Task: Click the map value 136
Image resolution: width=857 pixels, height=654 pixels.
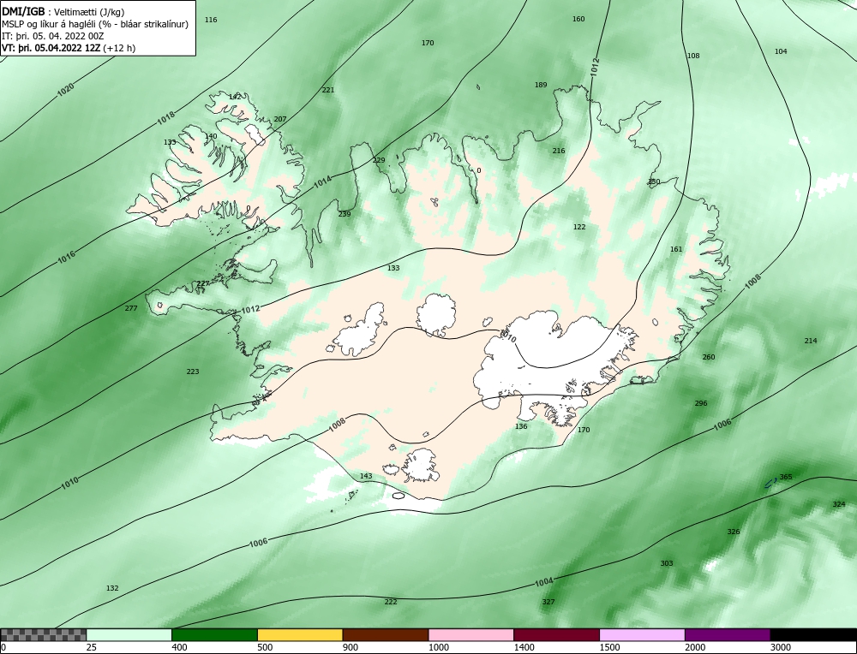Action: (x=521, y=426)
